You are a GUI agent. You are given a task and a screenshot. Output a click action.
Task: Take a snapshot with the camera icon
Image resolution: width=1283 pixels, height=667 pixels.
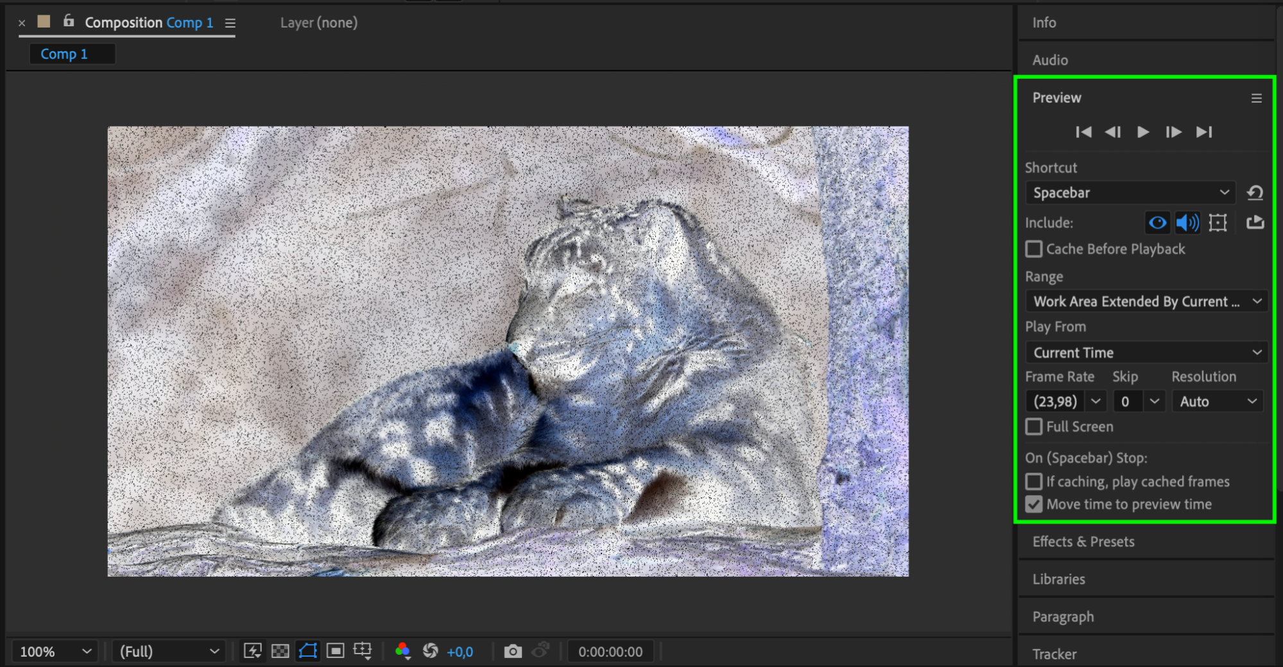[x=512, y=652]
